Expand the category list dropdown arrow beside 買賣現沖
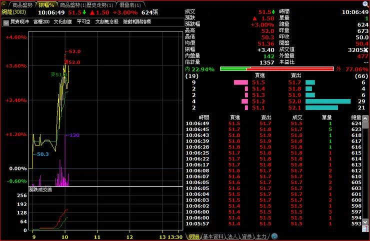The image size is (370, 241). (6, 22)
